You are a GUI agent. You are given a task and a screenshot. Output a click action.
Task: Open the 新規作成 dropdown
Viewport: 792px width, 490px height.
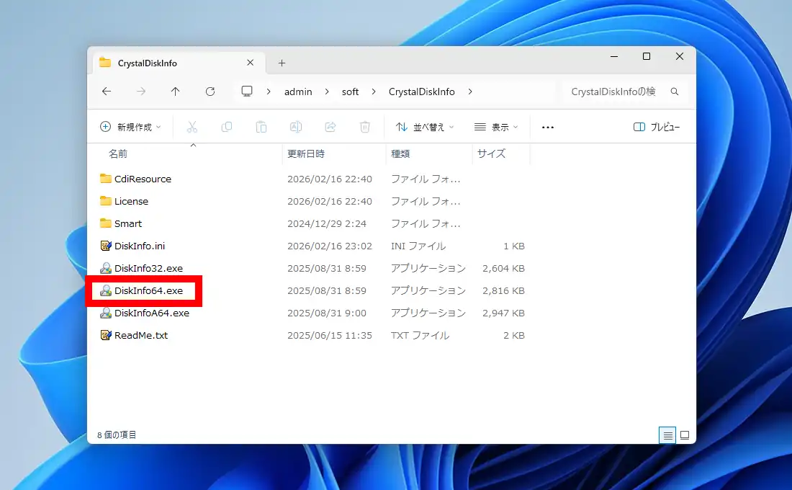(130, 127)
